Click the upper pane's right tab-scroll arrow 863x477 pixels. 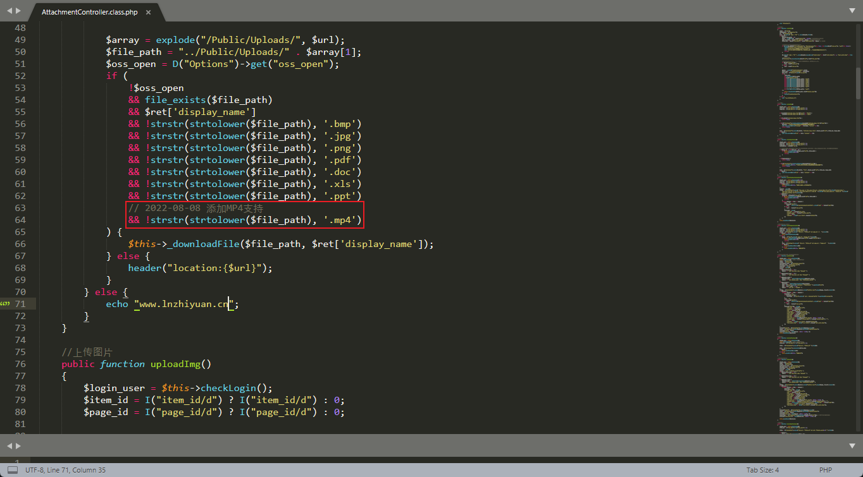tap(18, 11)
